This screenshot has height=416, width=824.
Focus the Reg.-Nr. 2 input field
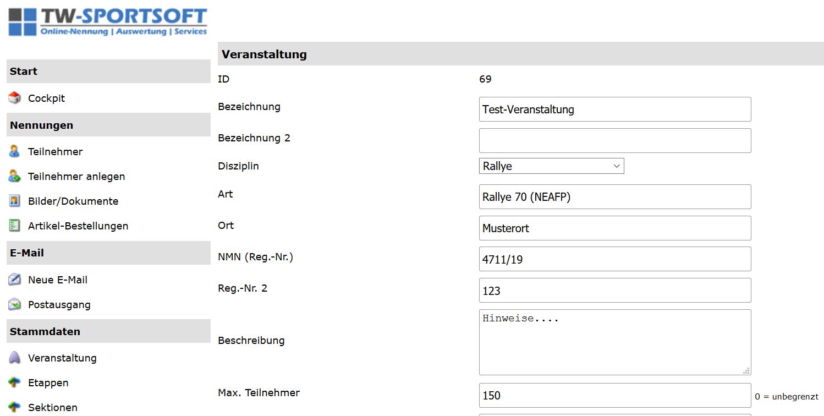pos(614,291)
